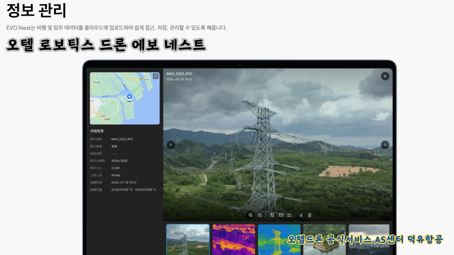454x255 pixels.
Task: Click the photo name value MAX_0223.JPG in details
Action: coord(122,139)
